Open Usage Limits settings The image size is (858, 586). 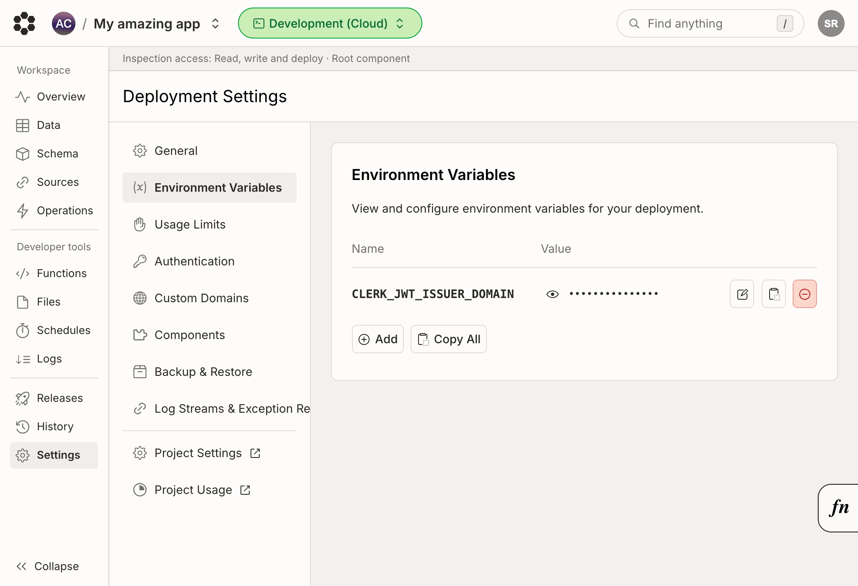click(209, 224)
